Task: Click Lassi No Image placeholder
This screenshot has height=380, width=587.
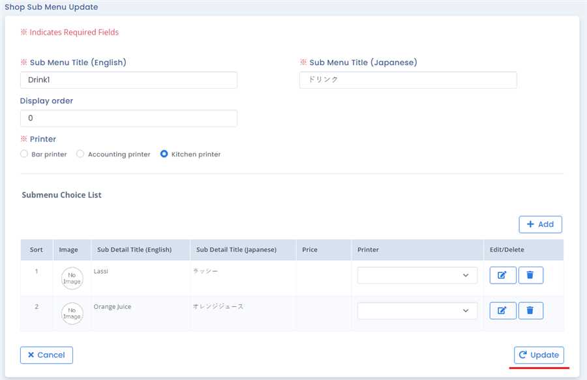Action: click(72, 278)
